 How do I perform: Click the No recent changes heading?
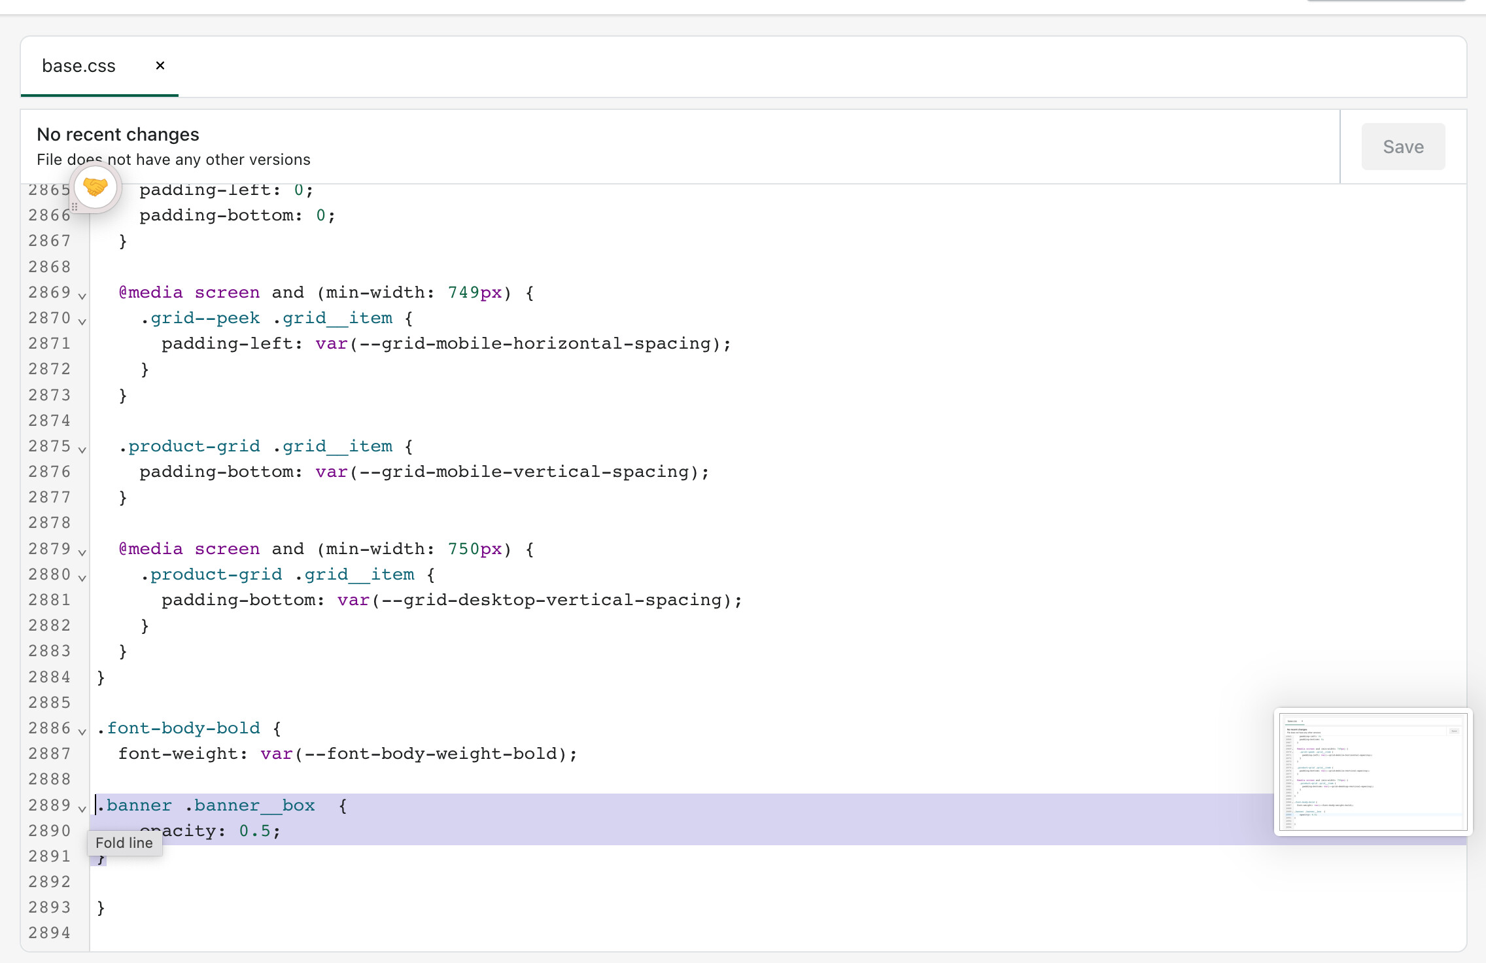click(118, 134)
